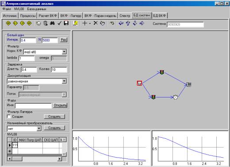Click the checkmark confirm icon
Viewport: 230px width, 167px height.
[x=59, y=23]
